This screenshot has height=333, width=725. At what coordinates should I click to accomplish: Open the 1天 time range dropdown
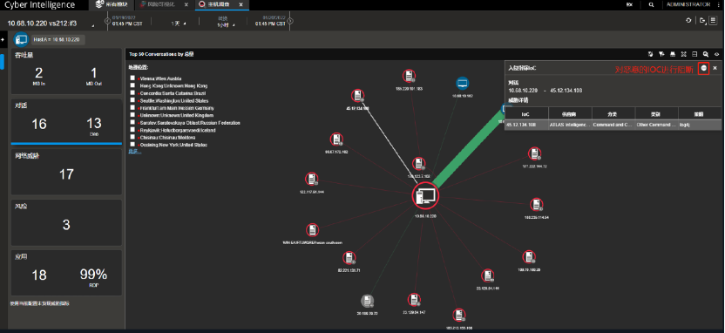click(x=179, y=24)
